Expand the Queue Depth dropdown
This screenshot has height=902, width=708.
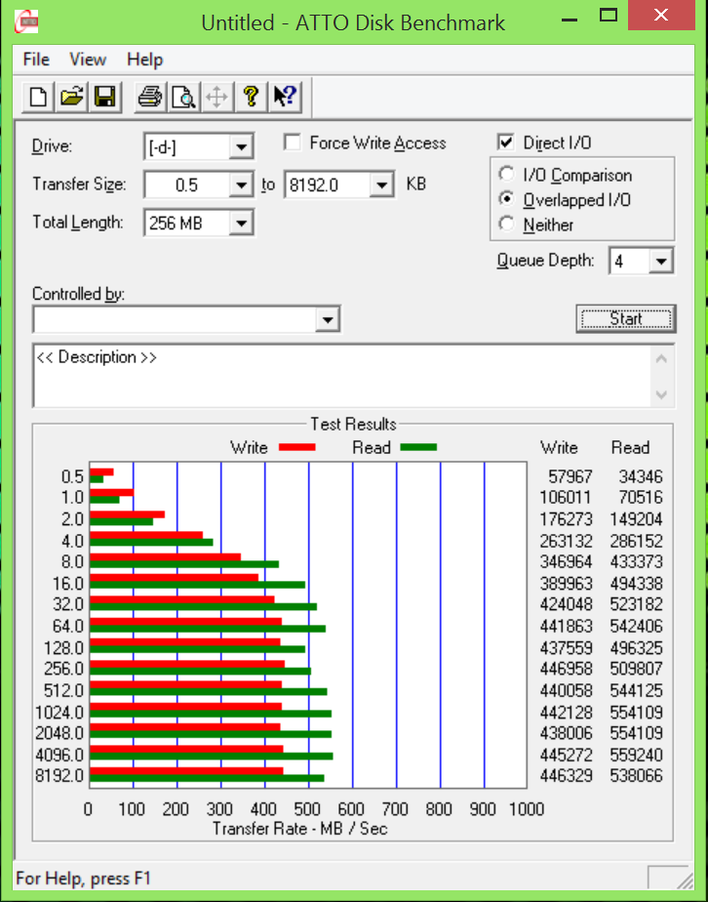[x=661, y=262]
